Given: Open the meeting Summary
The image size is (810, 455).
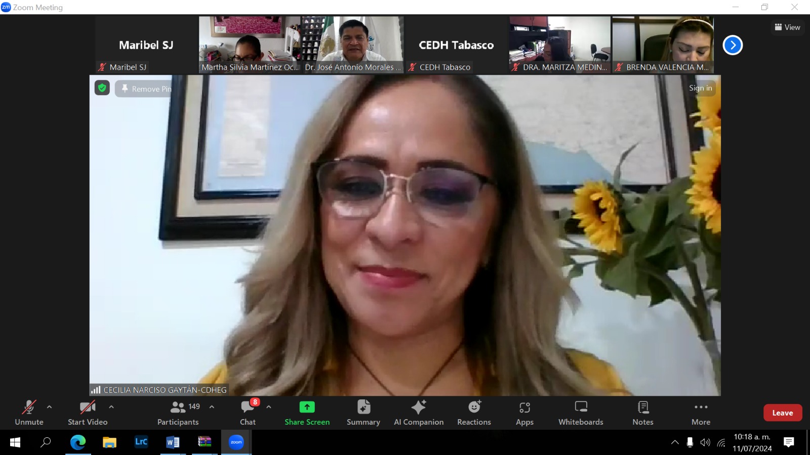Looking at the screenshot, I should (x=363, y=413).
